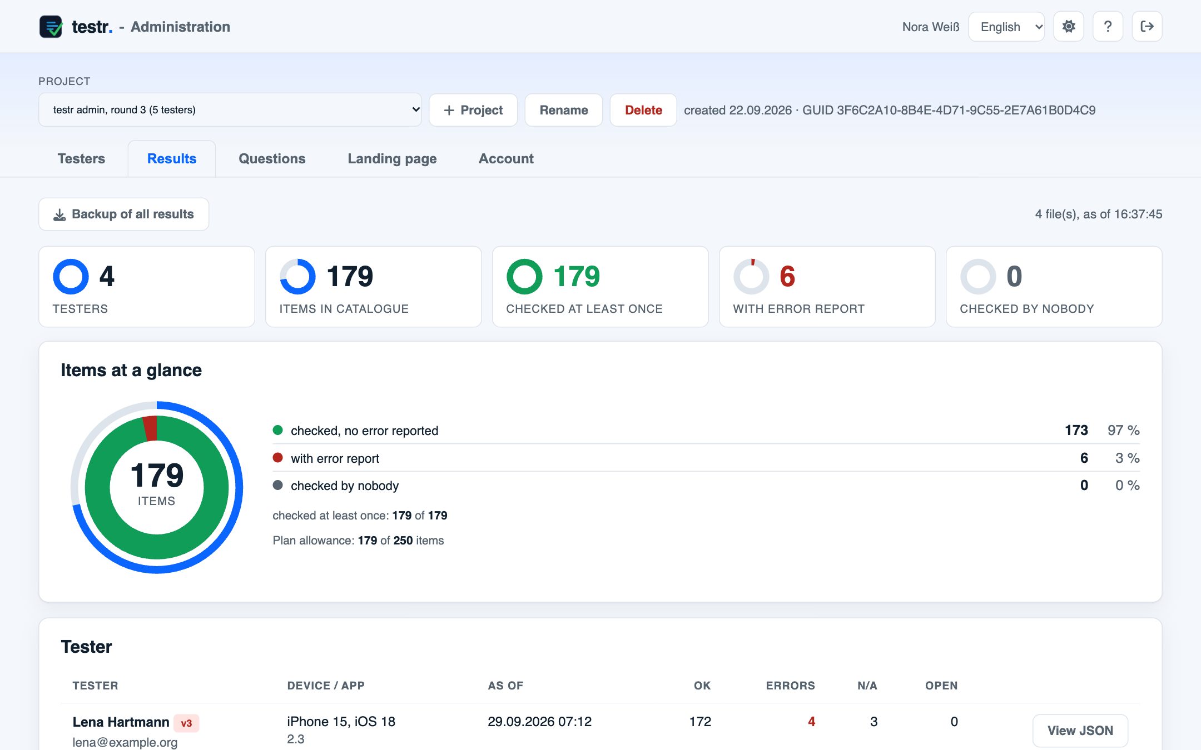This screenshot has height=750, width=1201.
Task: Click the 179 items donut chart
Action: (157, 487)
